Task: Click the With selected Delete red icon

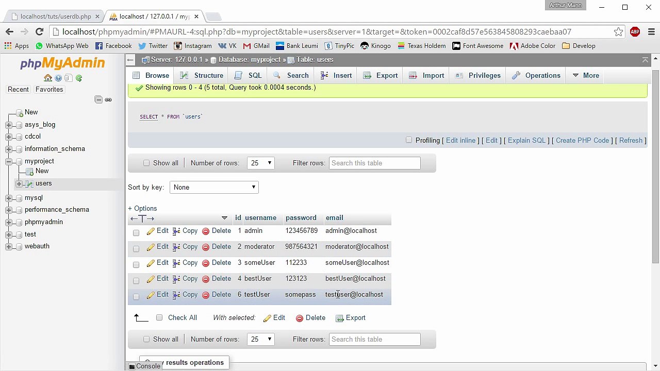Action: point(300,318)
